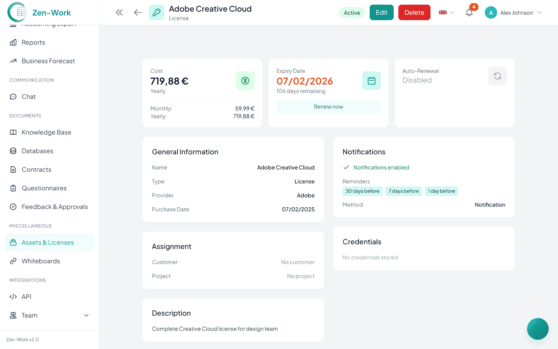
Task: Click the 30 days before reminder tag
Action: pos(362,191)
